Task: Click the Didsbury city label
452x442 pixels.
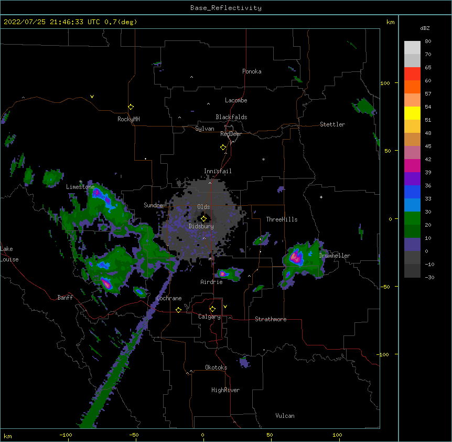Action: (x=201, y=226)
